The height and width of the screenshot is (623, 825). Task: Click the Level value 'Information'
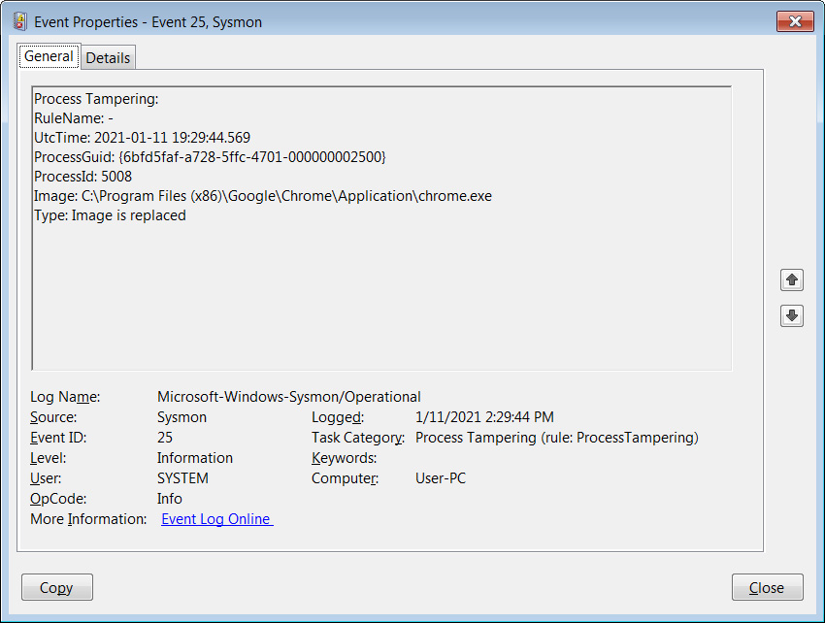195,458
